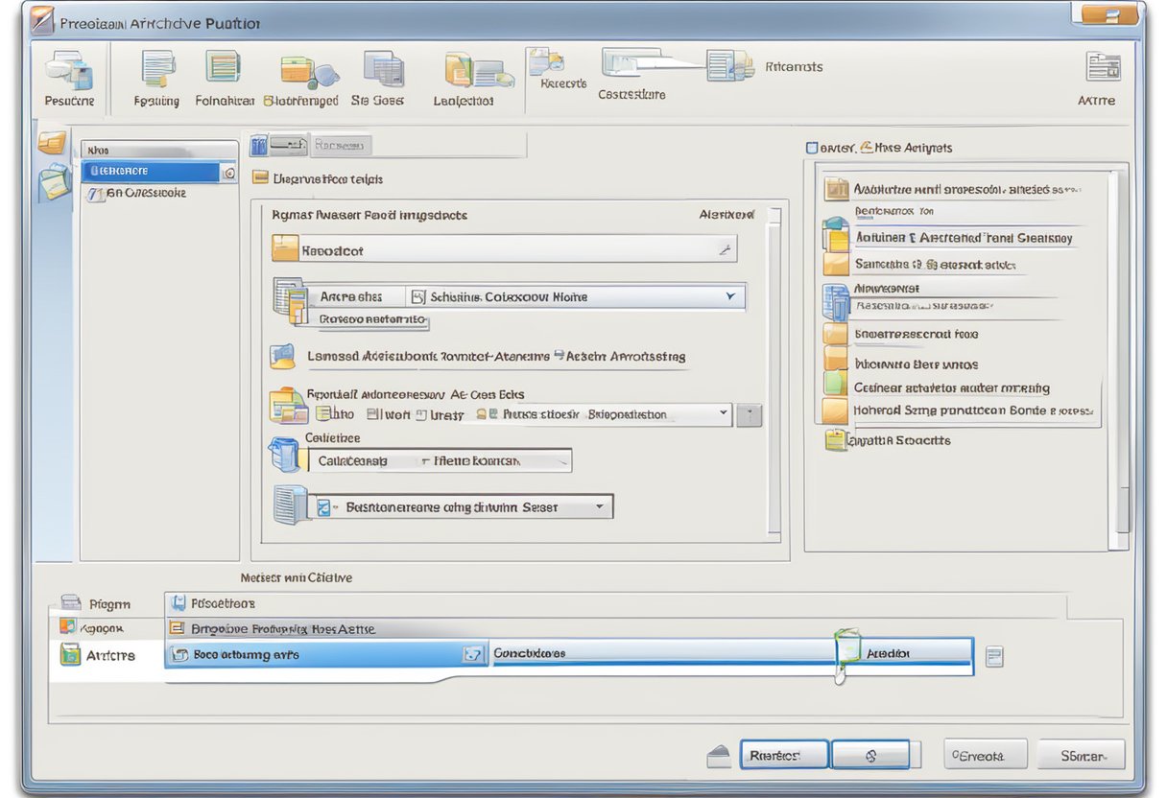Select the folders icon in the left sidebar
The height and width of the screenshot is (798, 1167).
(54, 141)
